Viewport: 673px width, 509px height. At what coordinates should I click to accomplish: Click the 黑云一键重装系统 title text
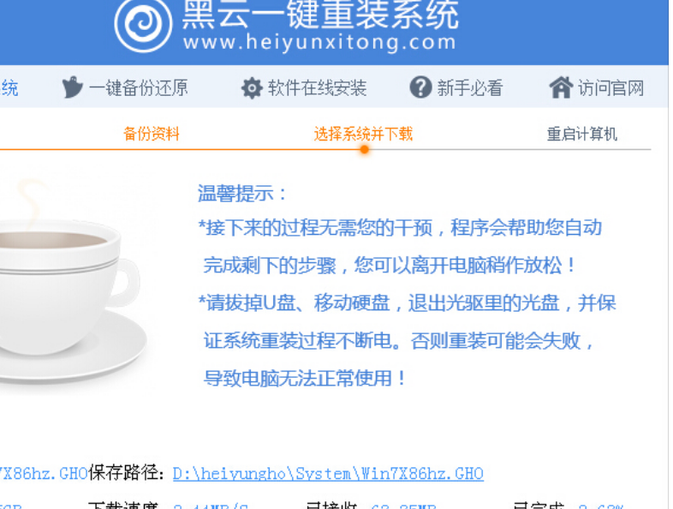(320, 15)
